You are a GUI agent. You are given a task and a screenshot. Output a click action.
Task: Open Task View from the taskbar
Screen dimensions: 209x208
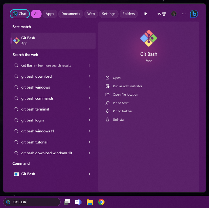67,202
